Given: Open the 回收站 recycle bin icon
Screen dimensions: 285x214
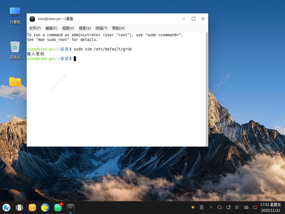Looking at the screenshot, I should point(15,50).
